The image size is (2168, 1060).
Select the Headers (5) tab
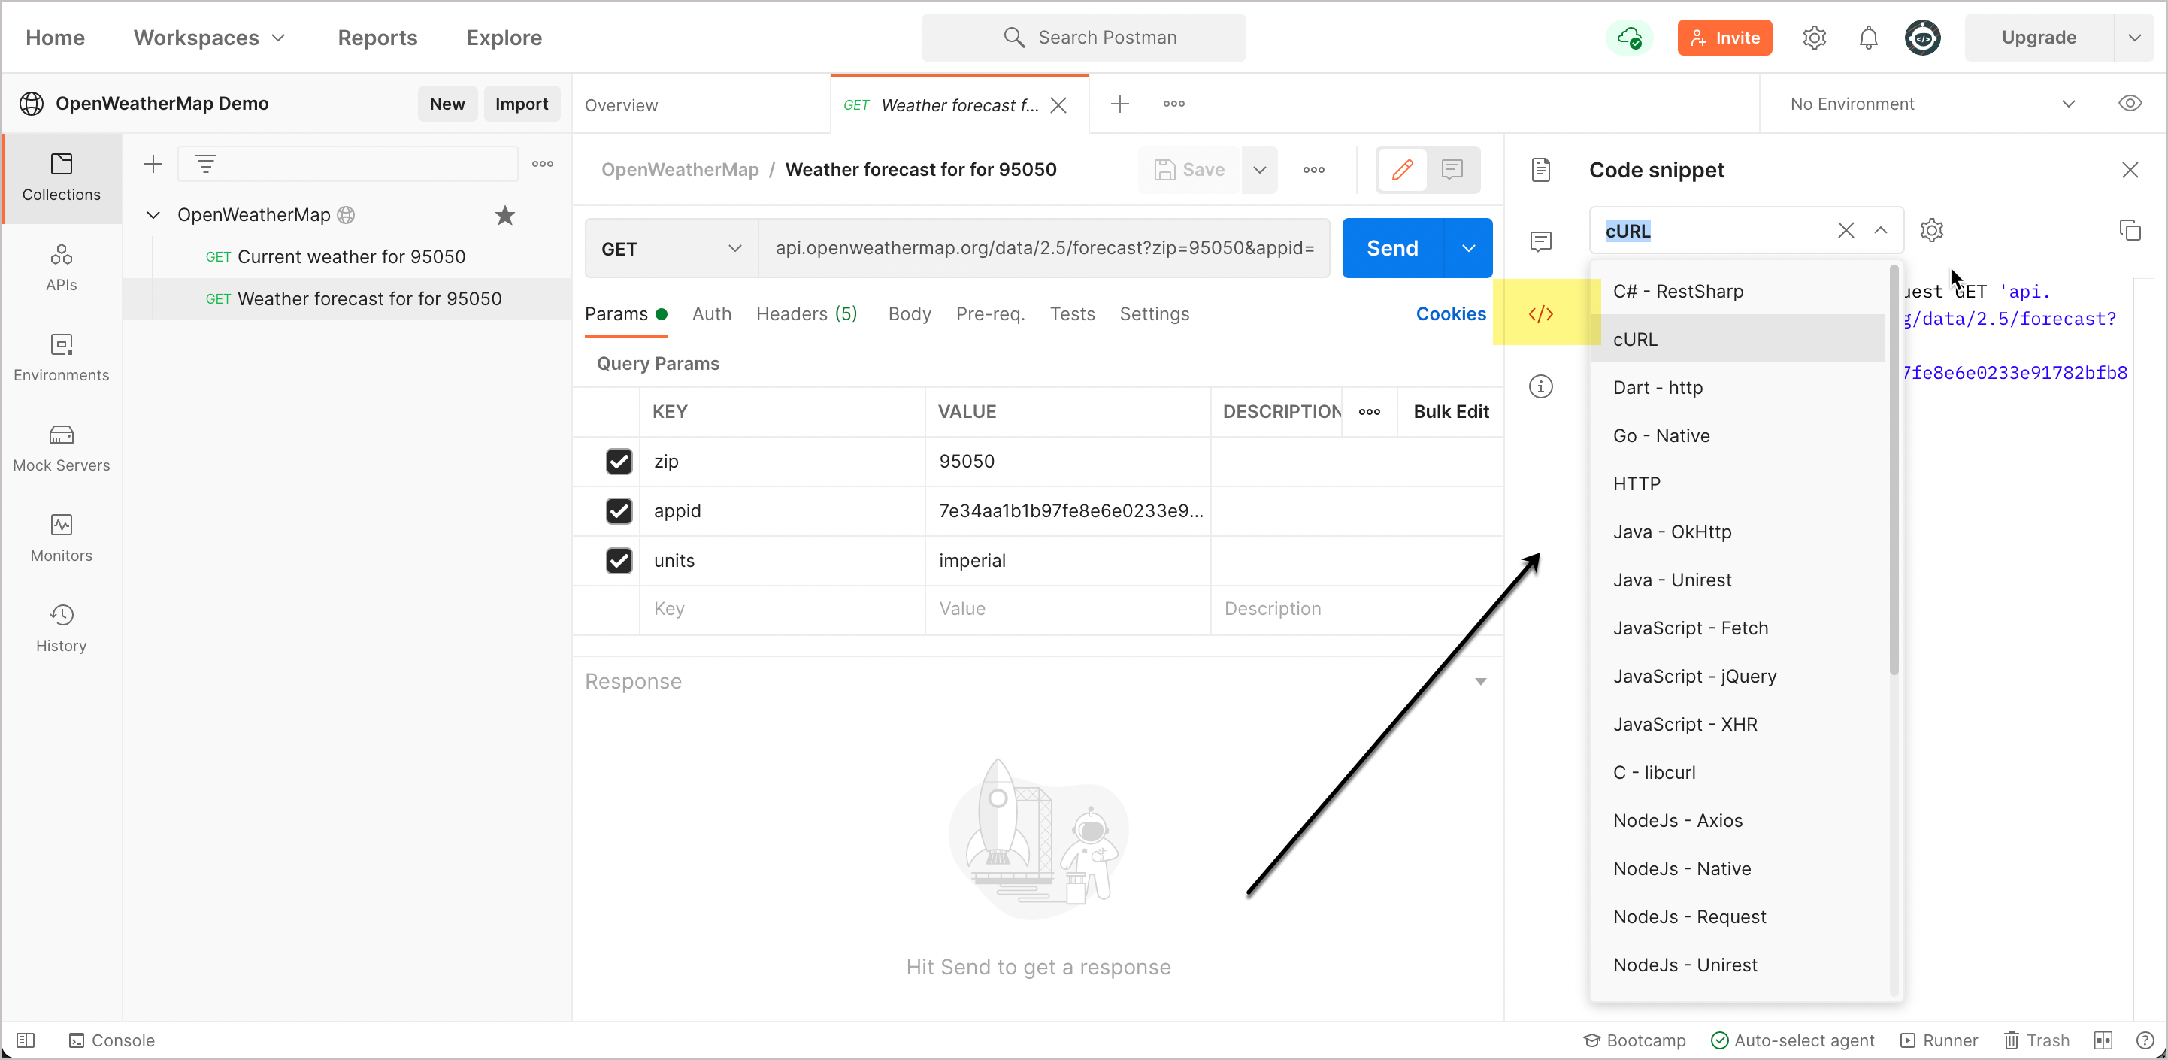[x=807, y=314]
